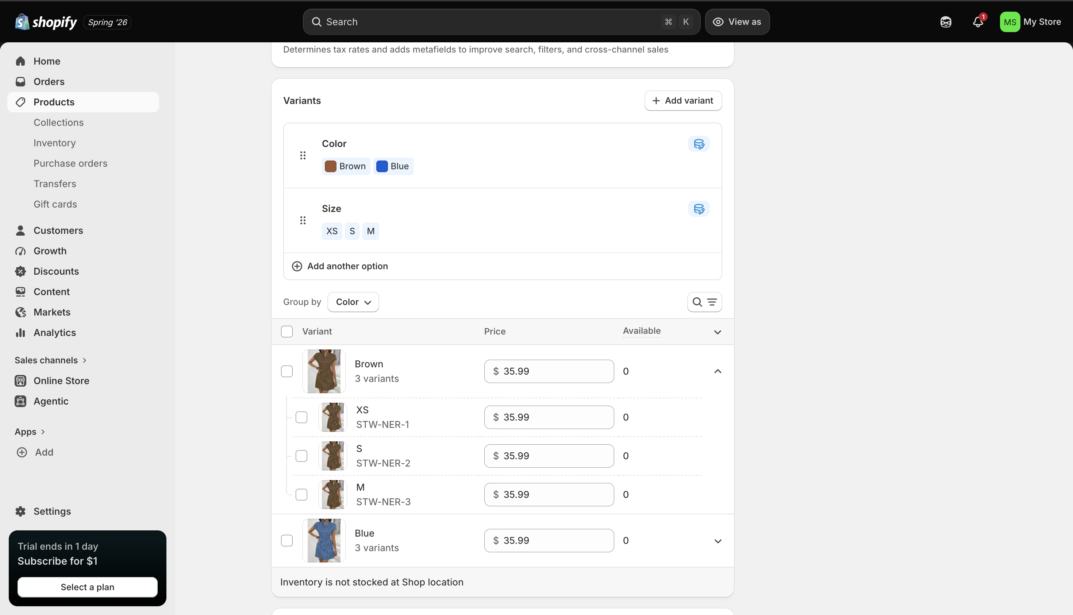
Task: Check the M STW-NER-3 variant checkbox
Action: tap(302, 495)
